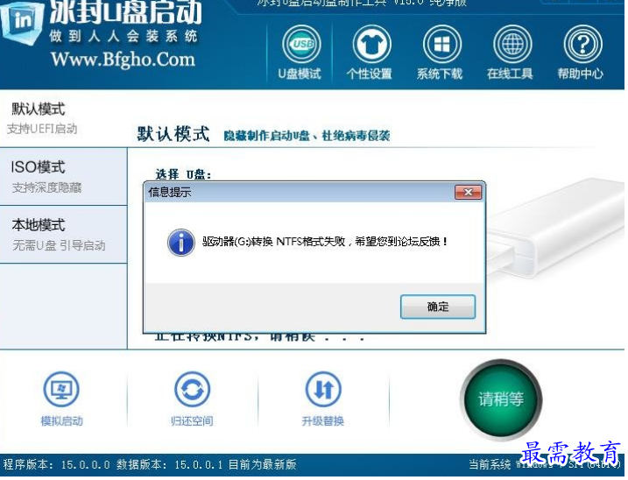Switch to 默认模式 tab
Viewport: 628px width, 480px height.
[63, 118]
